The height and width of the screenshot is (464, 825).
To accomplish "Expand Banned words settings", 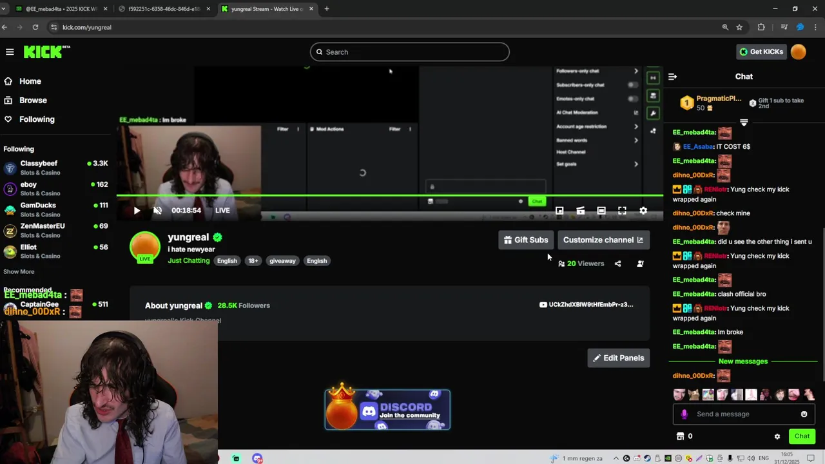I will point(636,140).
